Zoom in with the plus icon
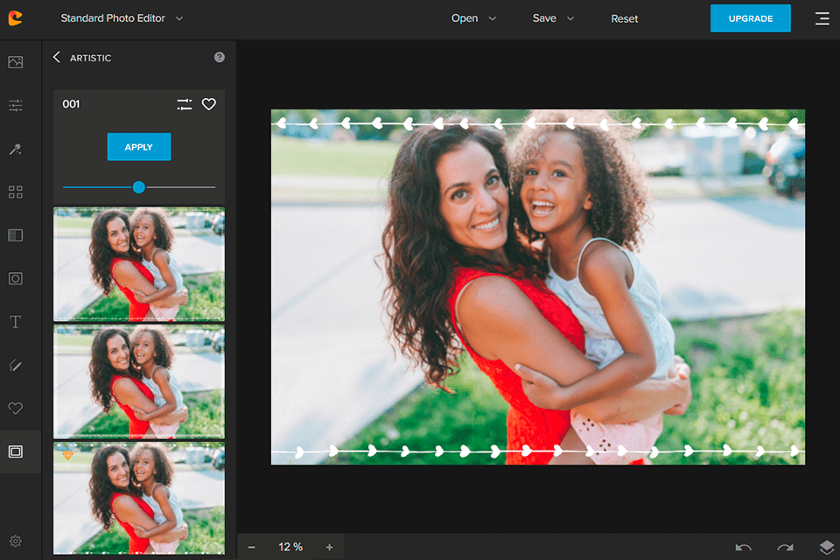This screenshot has width=840, height=560. coord(330,547)
